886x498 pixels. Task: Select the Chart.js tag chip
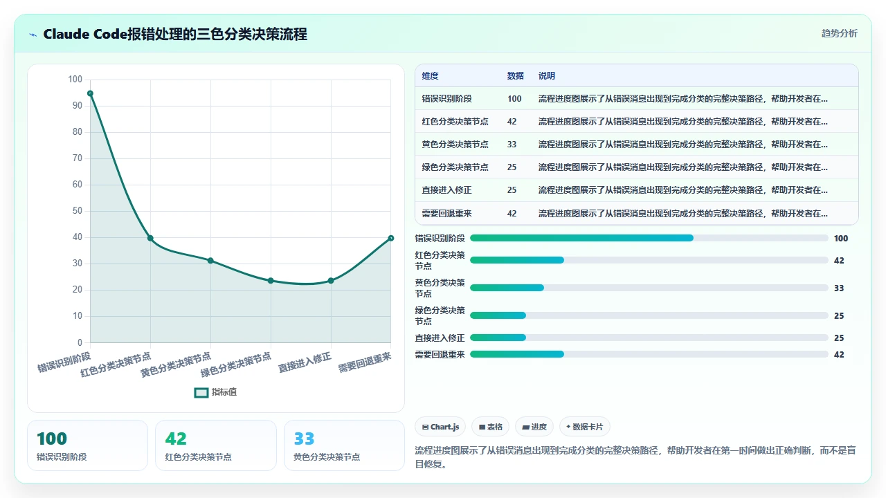tap(440, 427)
